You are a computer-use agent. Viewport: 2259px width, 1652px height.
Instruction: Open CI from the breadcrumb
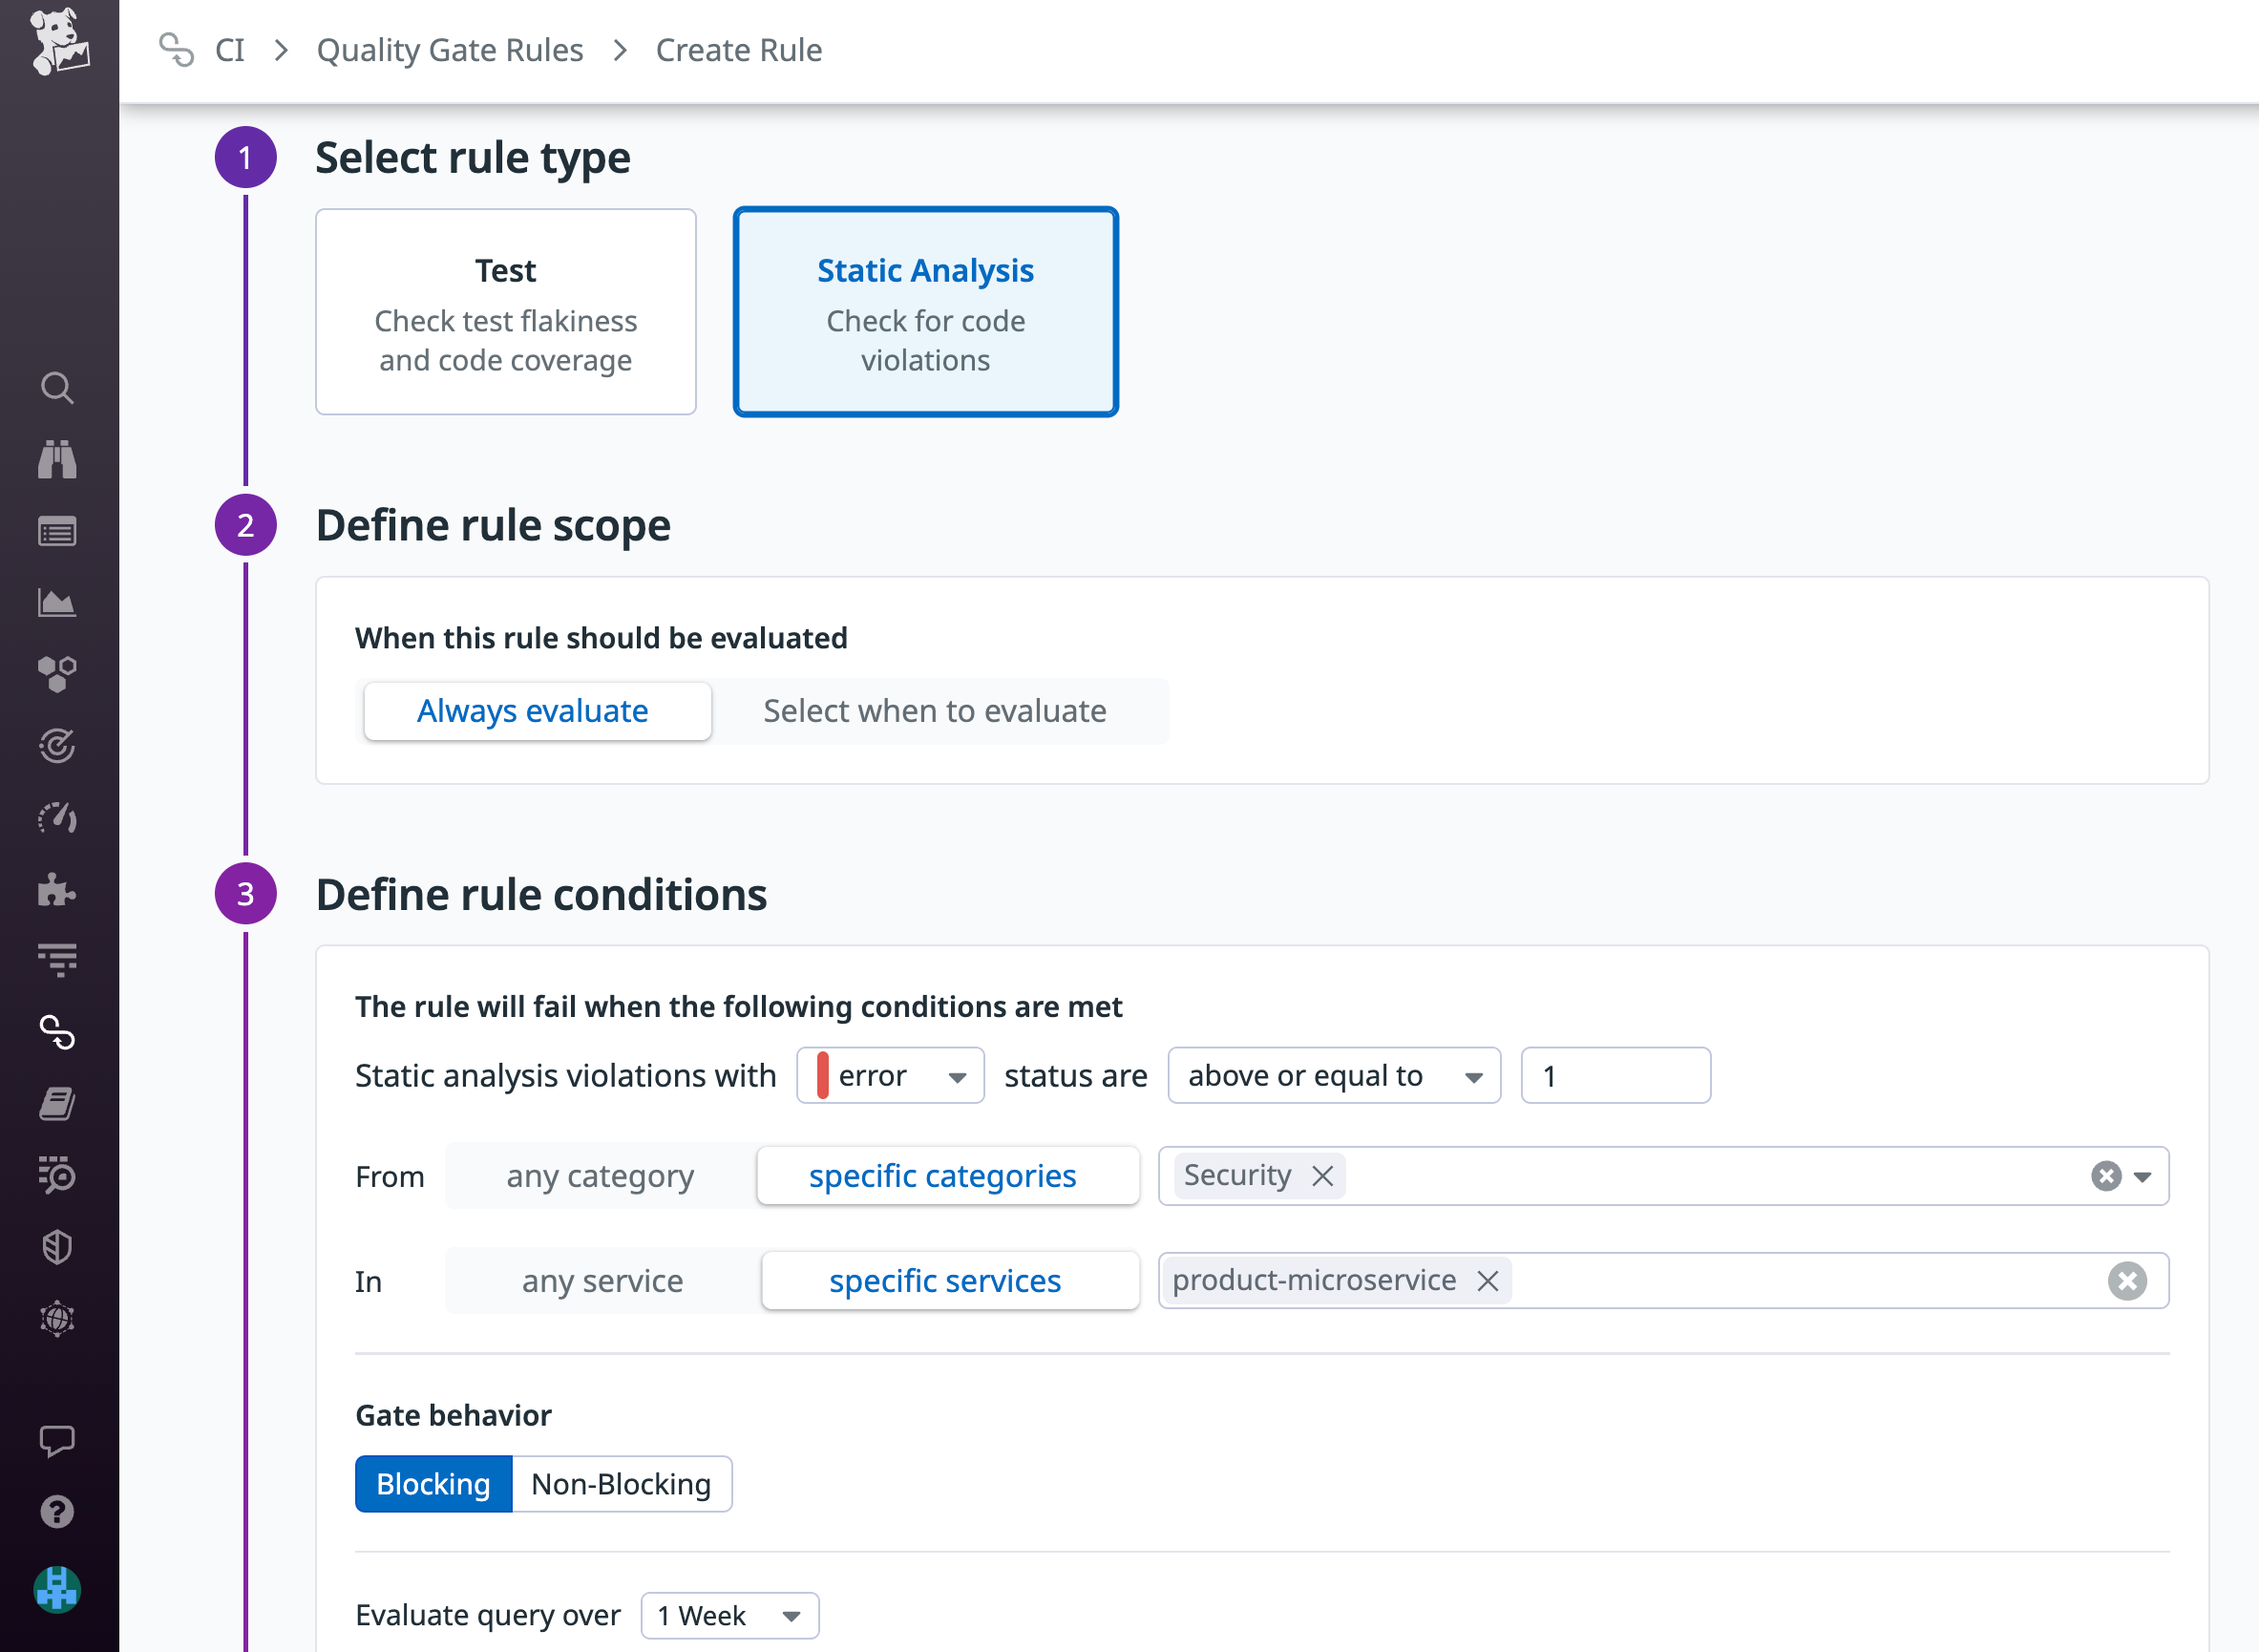(x=231, y=49)
